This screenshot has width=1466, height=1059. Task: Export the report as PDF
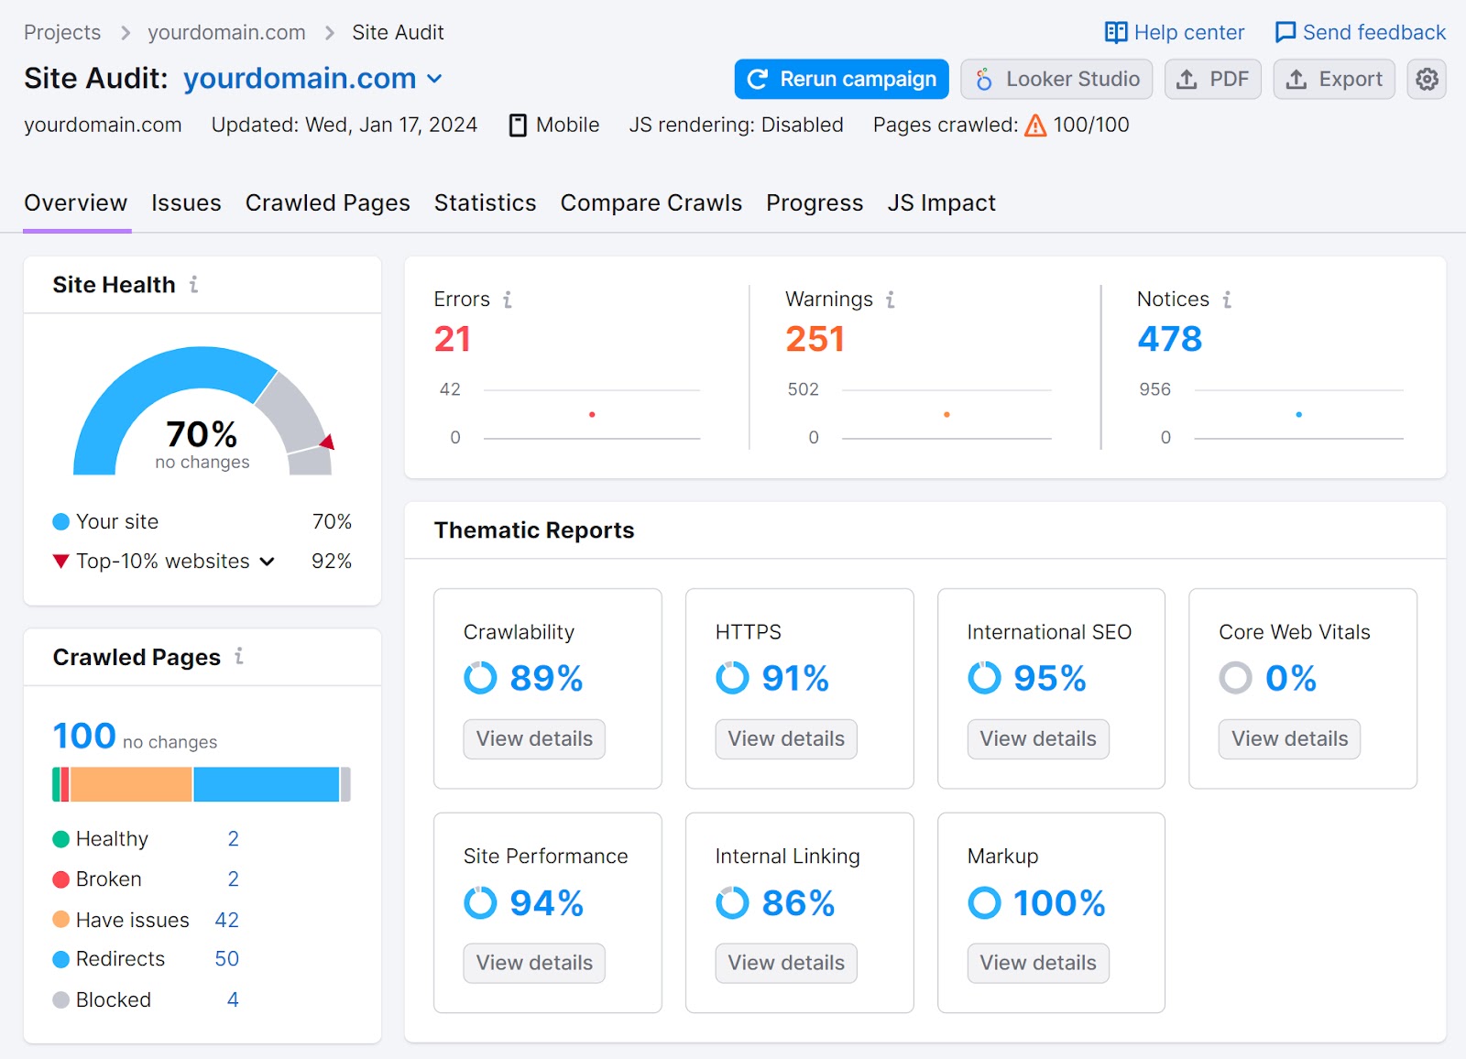coord(1212,79)
